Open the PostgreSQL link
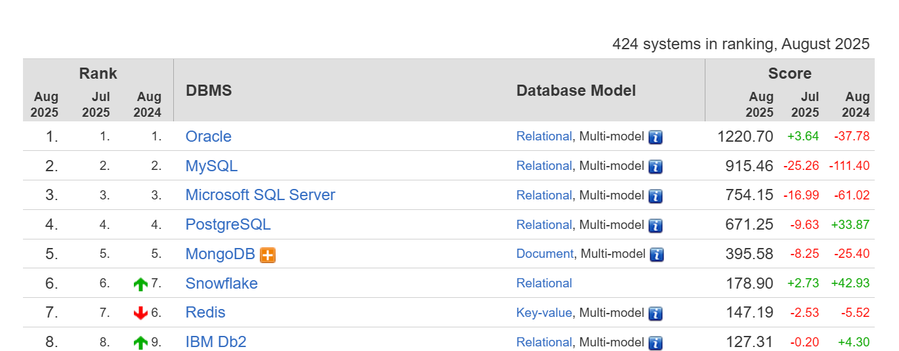Viewport: 899px width, 351px height. coord(228,224)
